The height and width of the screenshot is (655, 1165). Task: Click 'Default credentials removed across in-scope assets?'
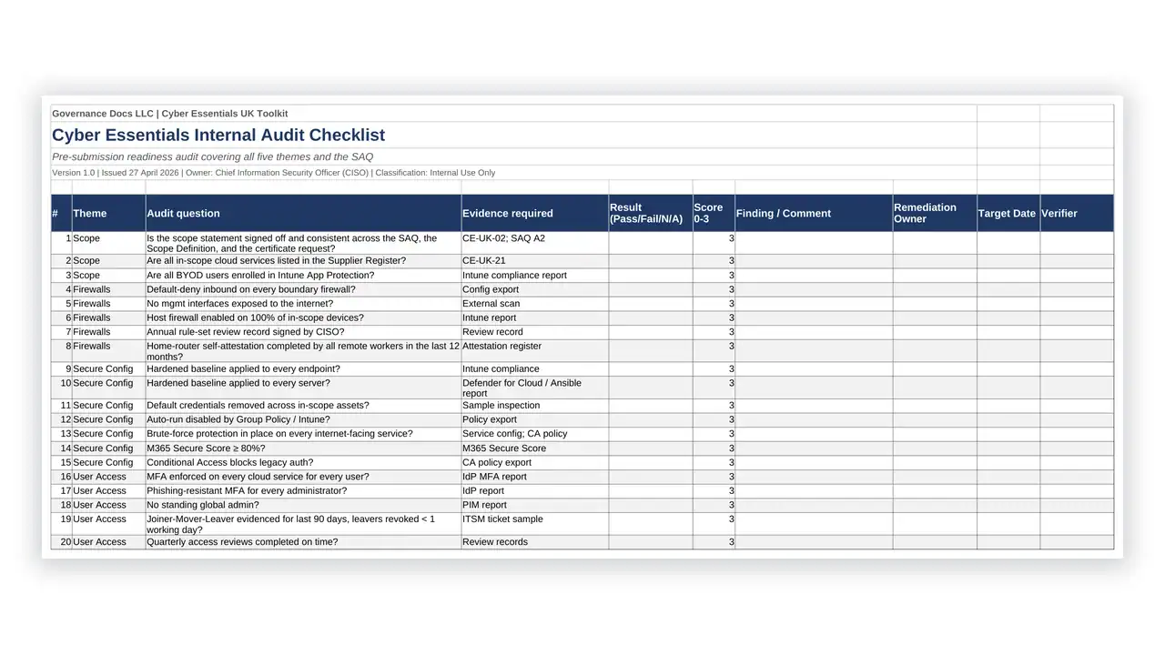pyautogui.click(x=303, y=406)
